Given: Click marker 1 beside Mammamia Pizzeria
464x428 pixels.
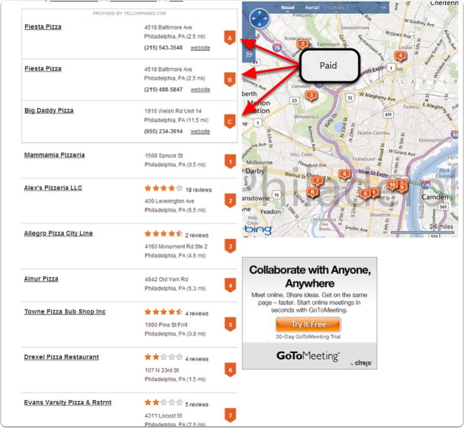Looking at the screenshot, I should click(230, 162).
